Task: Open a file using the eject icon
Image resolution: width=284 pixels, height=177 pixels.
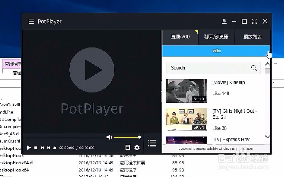Action: point(55,148)
